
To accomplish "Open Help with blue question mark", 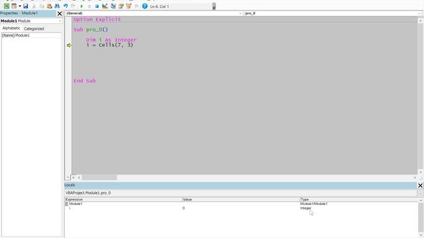I will tap(145, 6).
